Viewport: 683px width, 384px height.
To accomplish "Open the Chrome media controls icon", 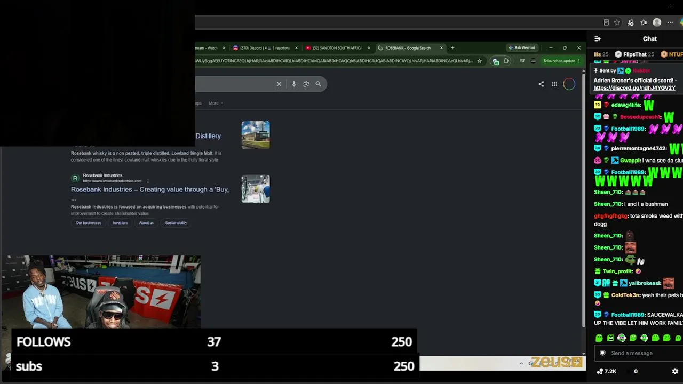I will tap(522, 61).
